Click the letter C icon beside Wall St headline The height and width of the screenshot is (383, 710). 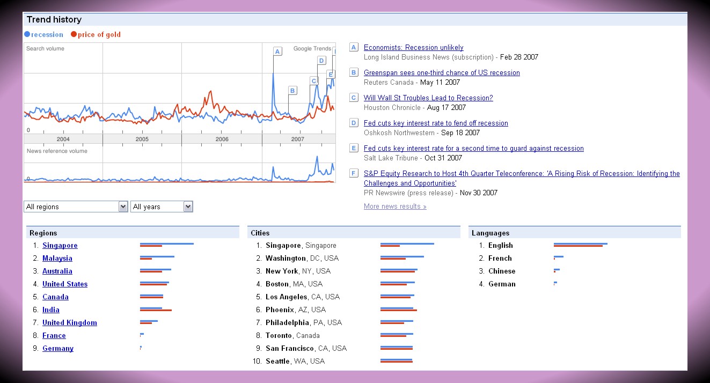354,98
